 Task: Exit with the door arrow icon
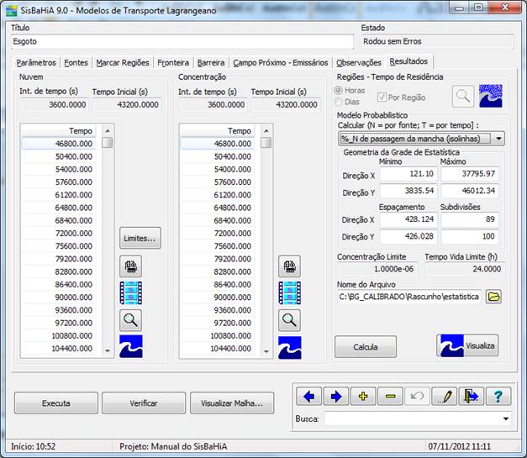472,397
